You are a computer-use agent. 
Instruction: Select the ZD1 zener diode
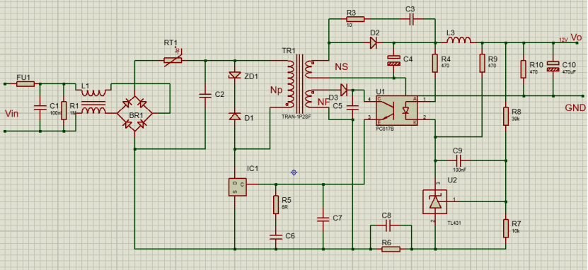click(x=235, y=75)
